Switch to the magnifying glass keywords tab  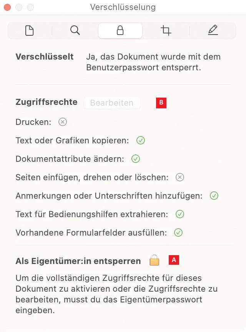(75, 31)
